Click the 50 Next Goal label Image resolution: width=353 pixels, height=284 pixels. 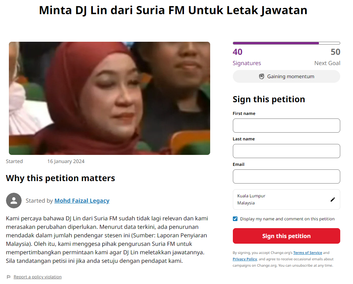click(x=327, y=57)
